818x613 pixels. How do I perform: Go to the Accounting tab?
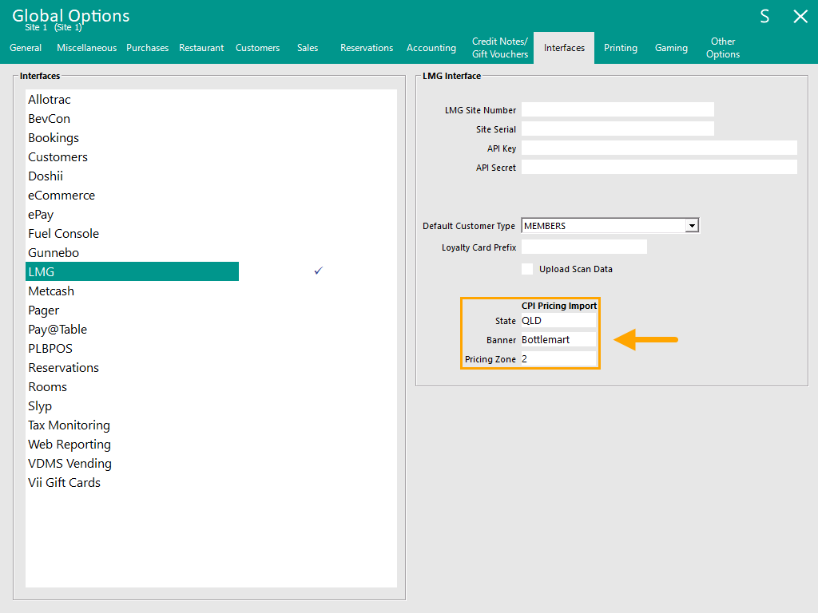(431, 48)
